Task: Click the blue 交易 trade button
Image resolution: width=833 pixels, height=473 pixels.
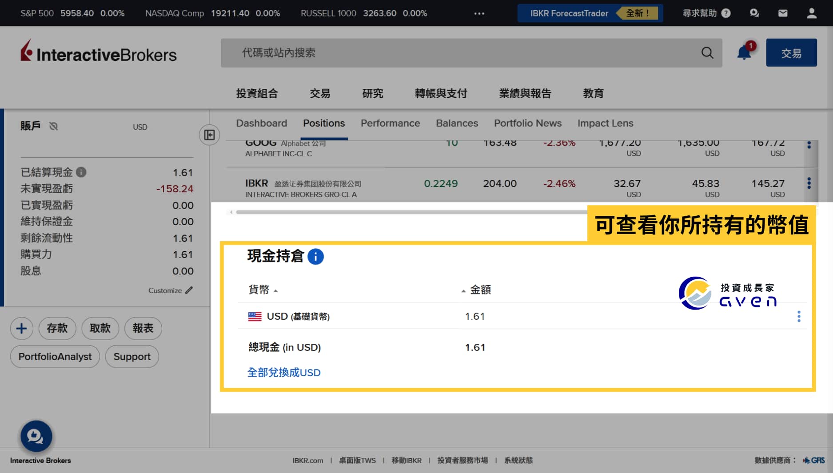Action: pos(791,53)
